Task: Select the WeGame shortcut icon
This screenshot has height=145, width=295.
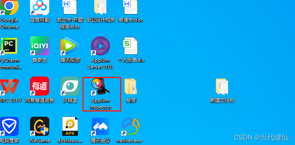Action: 40,126
